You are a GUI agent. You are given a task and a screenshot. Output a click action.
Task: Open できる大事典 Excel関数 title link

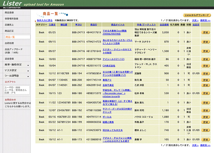click(115, 32)
